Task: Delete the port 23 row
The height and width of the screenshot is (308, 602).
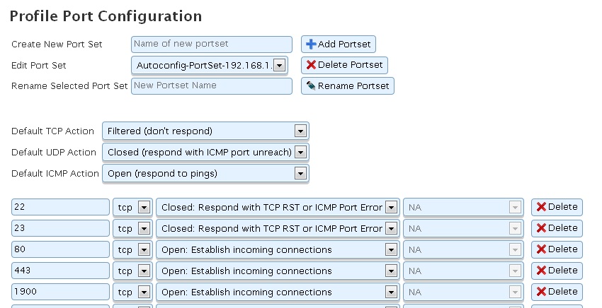Action: 557,228
